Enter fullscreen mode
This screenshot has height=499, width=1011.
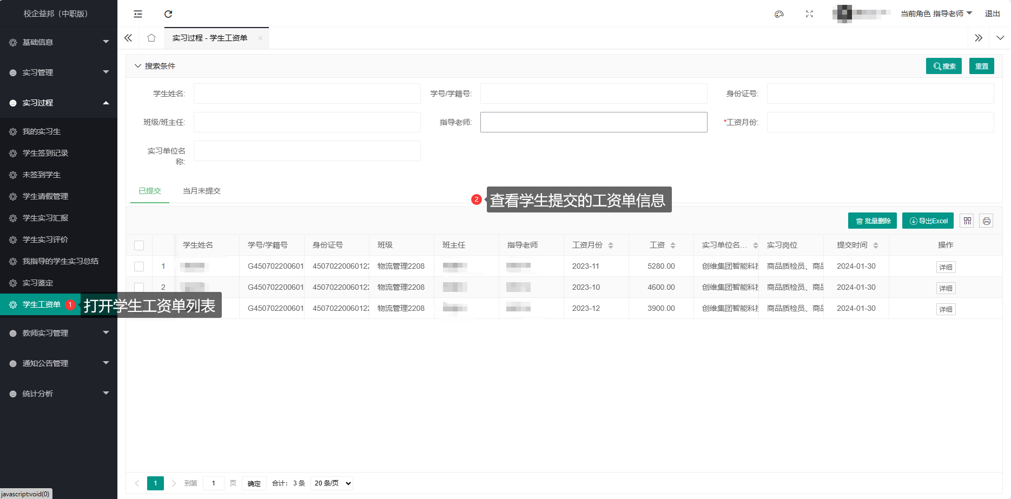(809, 14)
